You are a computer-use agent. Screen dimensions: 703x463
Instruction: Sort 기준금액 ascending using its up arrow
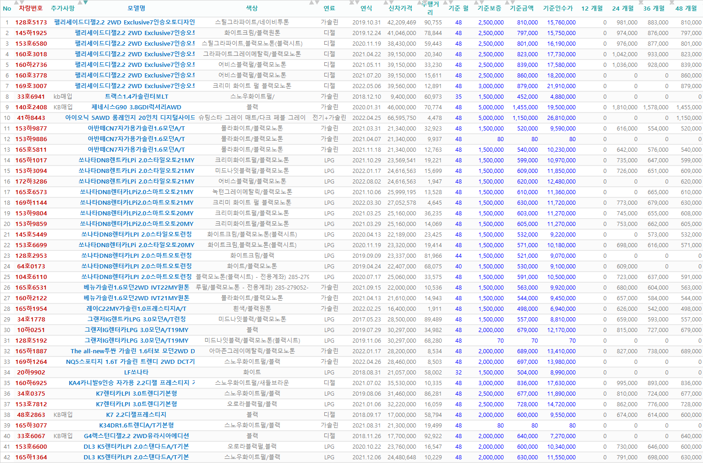pyautogui.click(x=506, y=3)
